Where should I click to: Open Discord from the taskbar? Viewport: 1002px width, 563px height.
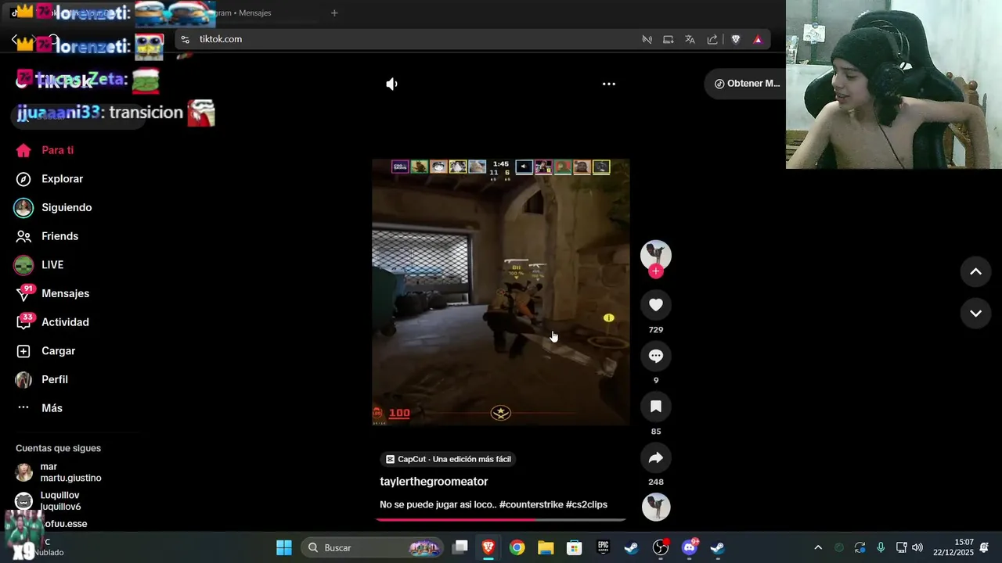click(x=689, y=547)
